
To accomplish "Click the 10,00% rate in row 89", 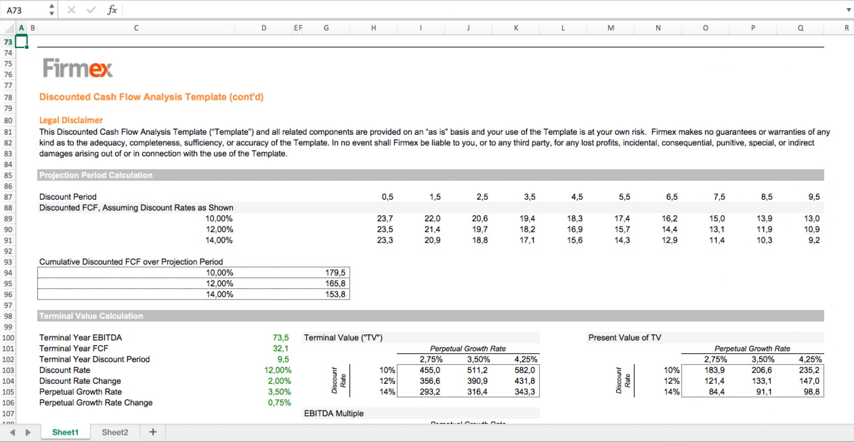I will [x=219, y=218].
